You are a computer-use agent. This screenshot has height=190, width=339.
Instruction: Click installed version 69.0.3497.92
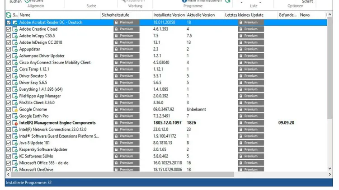(x=164, y=110)
